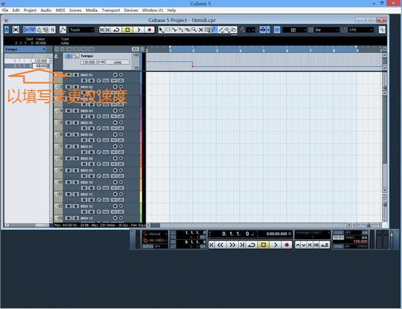Toggle TEMPO track button in transport
The height and width of the screenshot is (309, 402).
tap(338, 237)
